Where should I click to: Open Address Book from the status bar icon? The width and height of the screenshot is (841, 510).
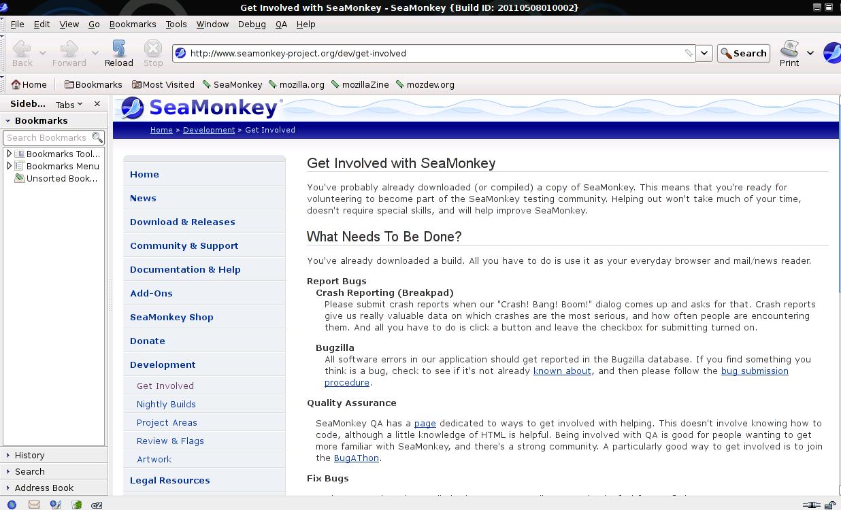click(77, 505)
